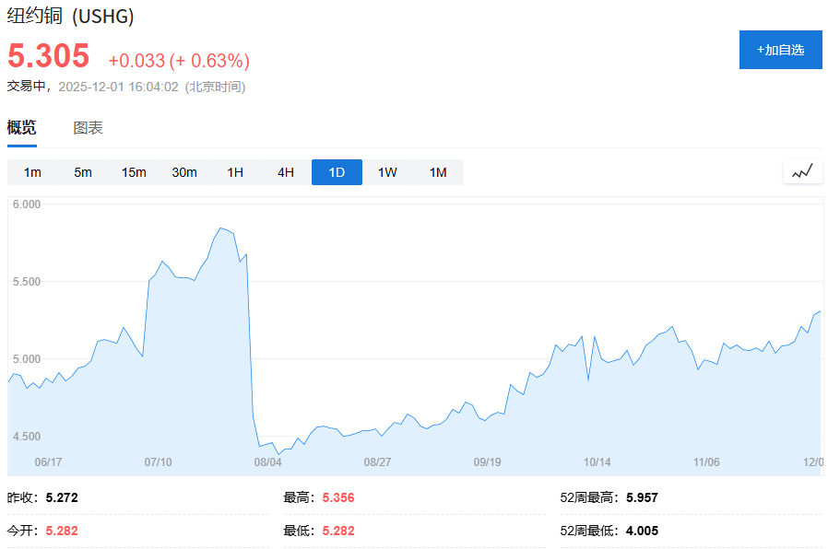The height and width of the screenshot is (549, 828).
Task: Switch to the 图表 tab
Action: tap(88, 128)
